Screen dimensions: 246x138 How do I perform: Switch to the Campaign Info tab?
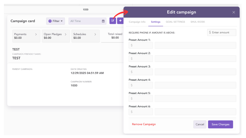pos(137,22)
